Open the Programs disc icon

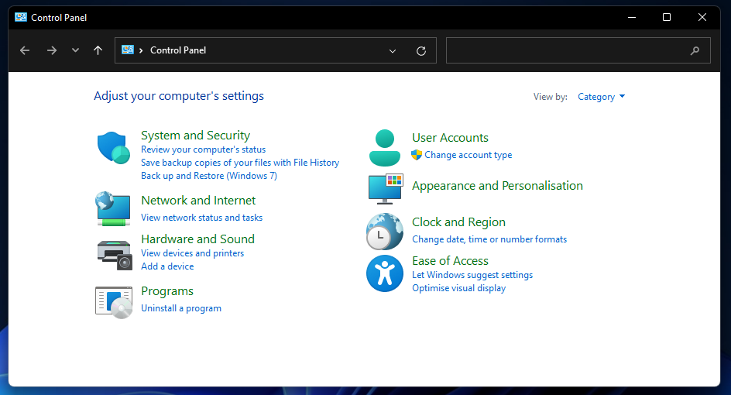[113, 301]
